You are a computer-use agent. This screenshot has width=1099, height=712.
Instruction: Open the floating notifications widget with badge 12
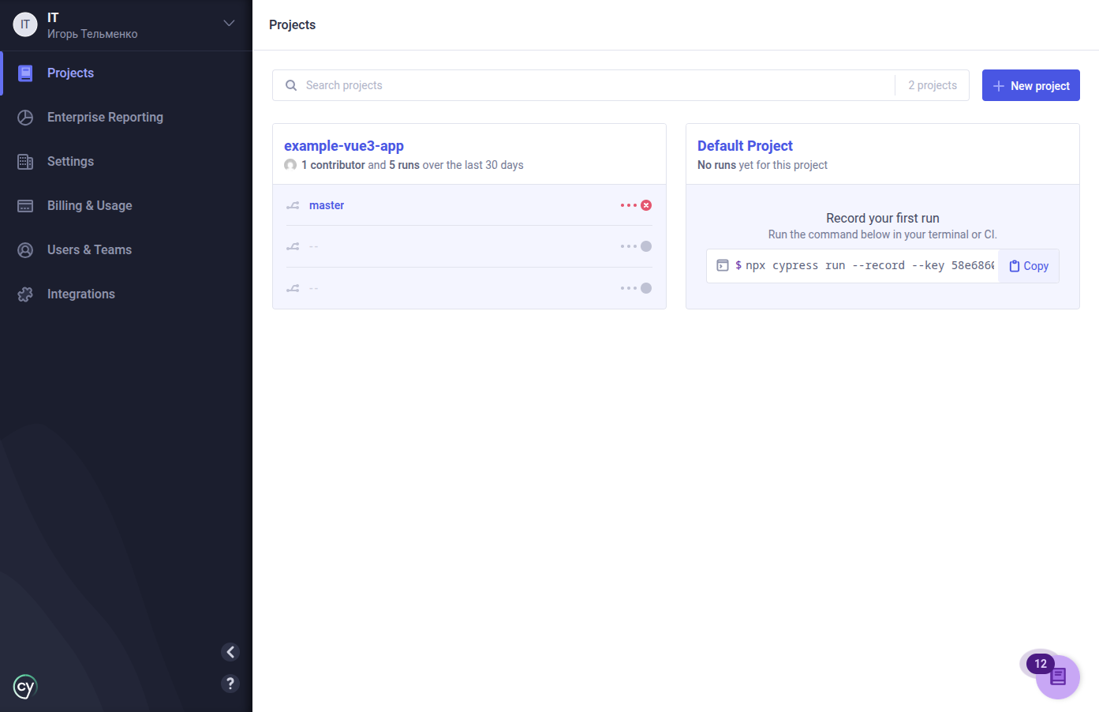coord(1057,676)
